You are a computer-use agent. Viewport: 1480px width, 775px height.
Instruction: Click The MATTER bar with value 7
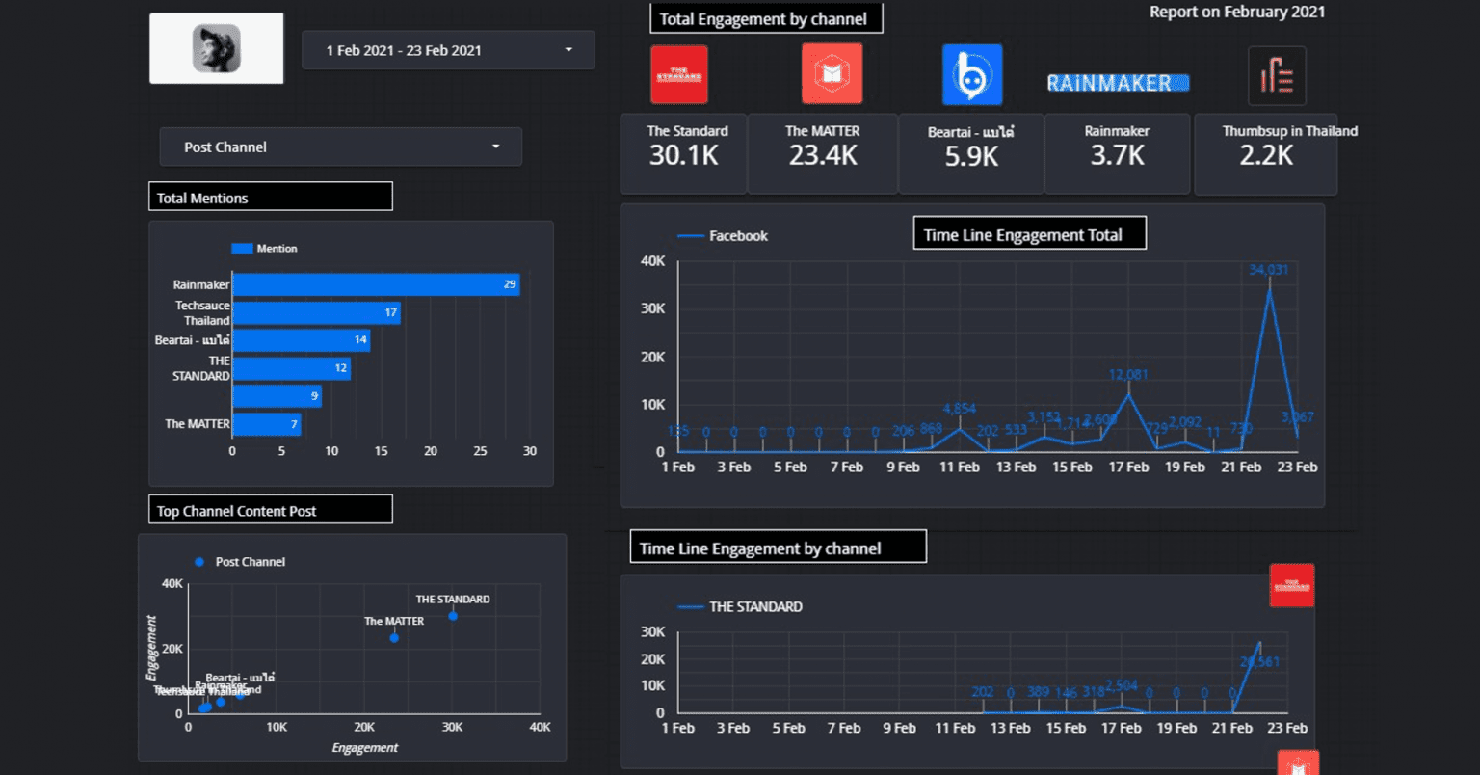(x=267, y=424)
